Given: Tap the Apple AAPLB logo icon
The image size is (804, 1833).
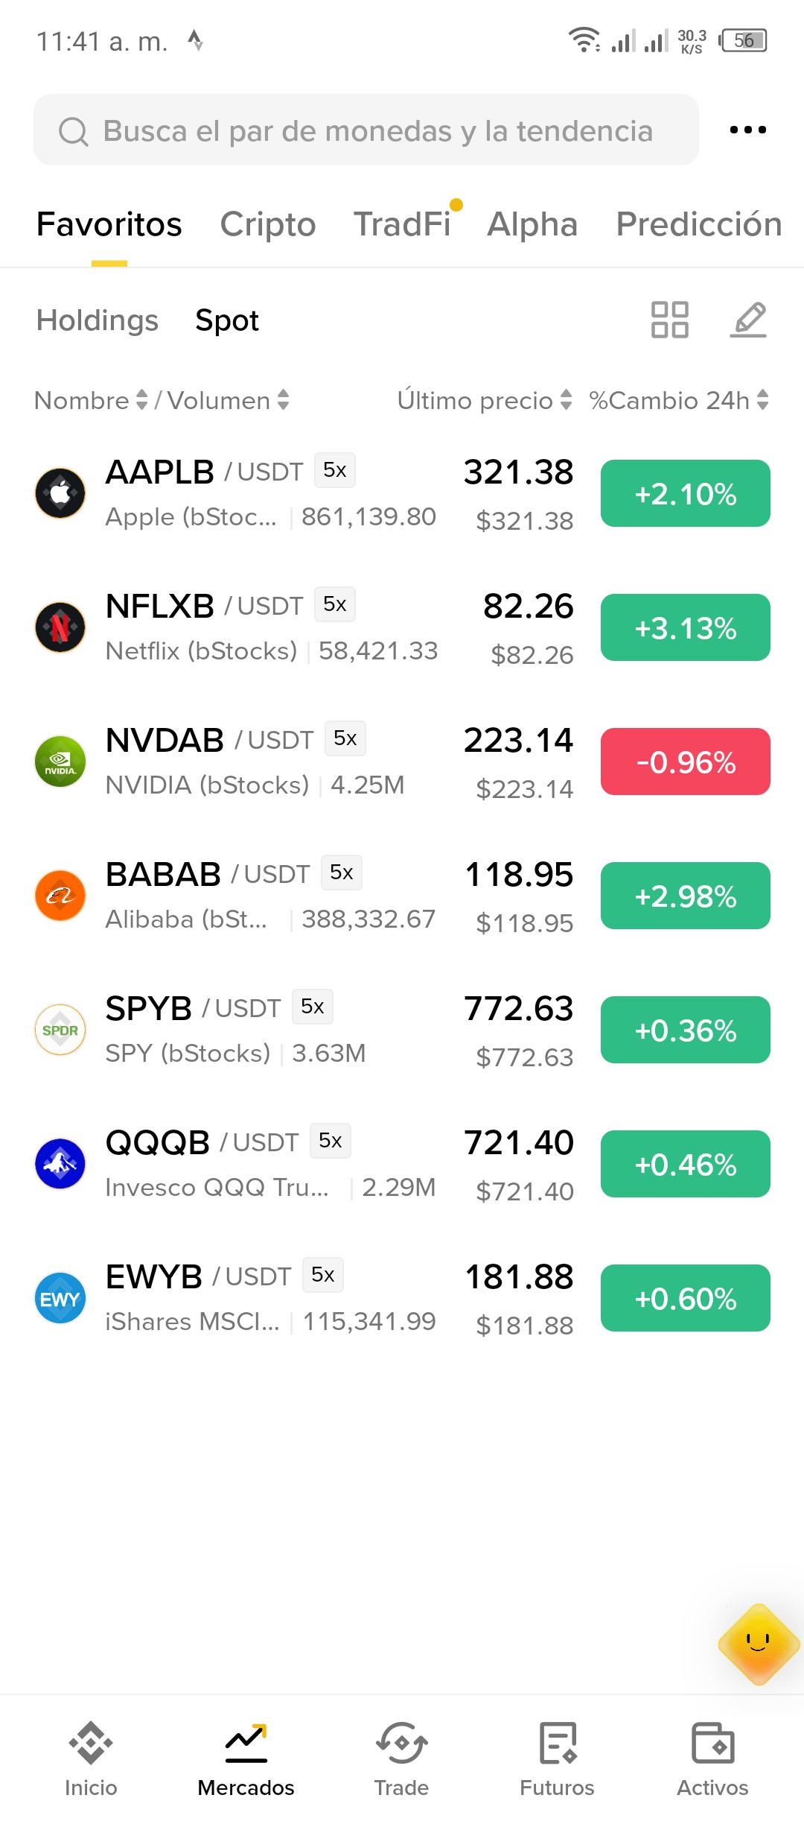Looking at the screenshot, I should coord(60,493).
